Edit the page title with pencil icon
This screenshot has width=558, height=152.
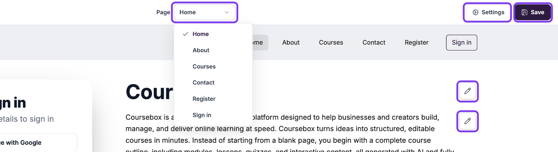tap(468, 91)
